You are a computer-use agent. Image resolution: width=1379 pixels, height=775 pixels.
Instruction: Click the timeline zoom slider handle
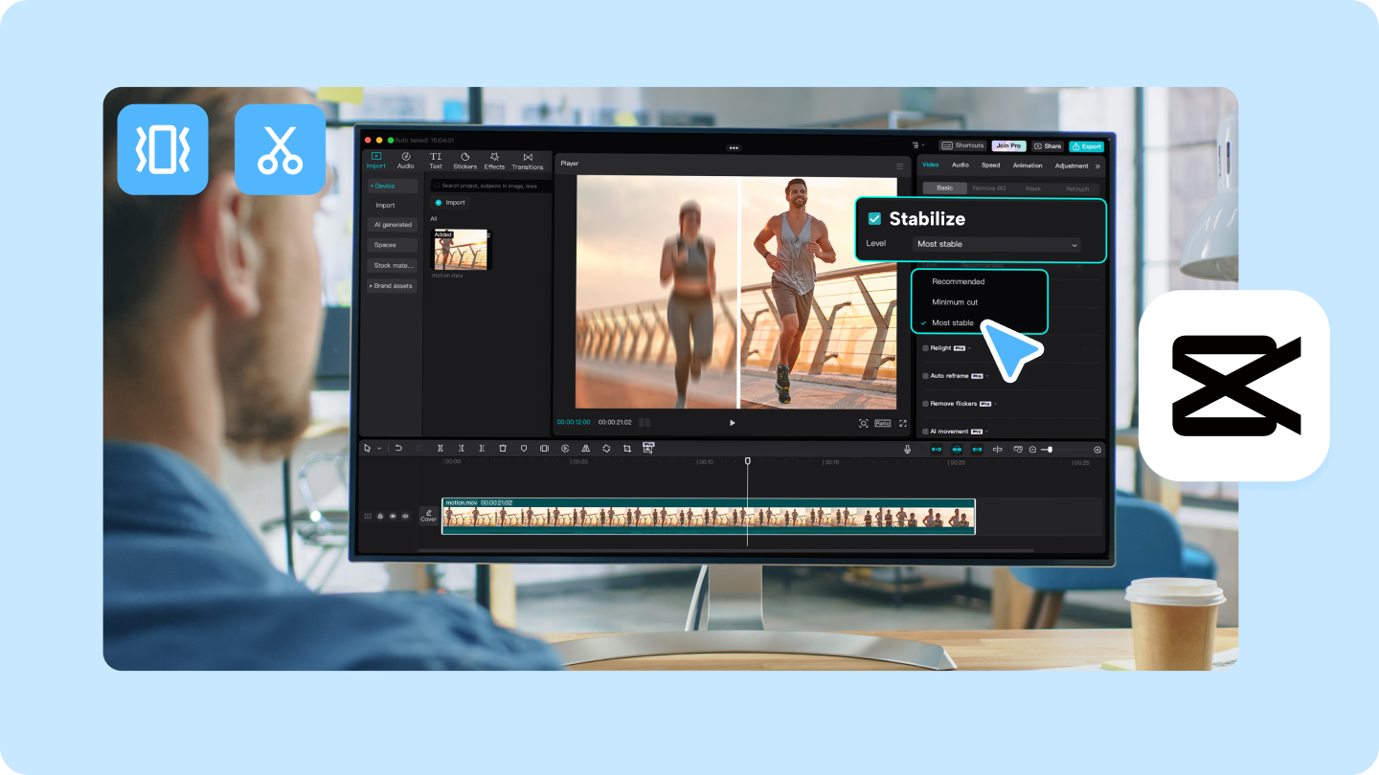[1050, 449]
